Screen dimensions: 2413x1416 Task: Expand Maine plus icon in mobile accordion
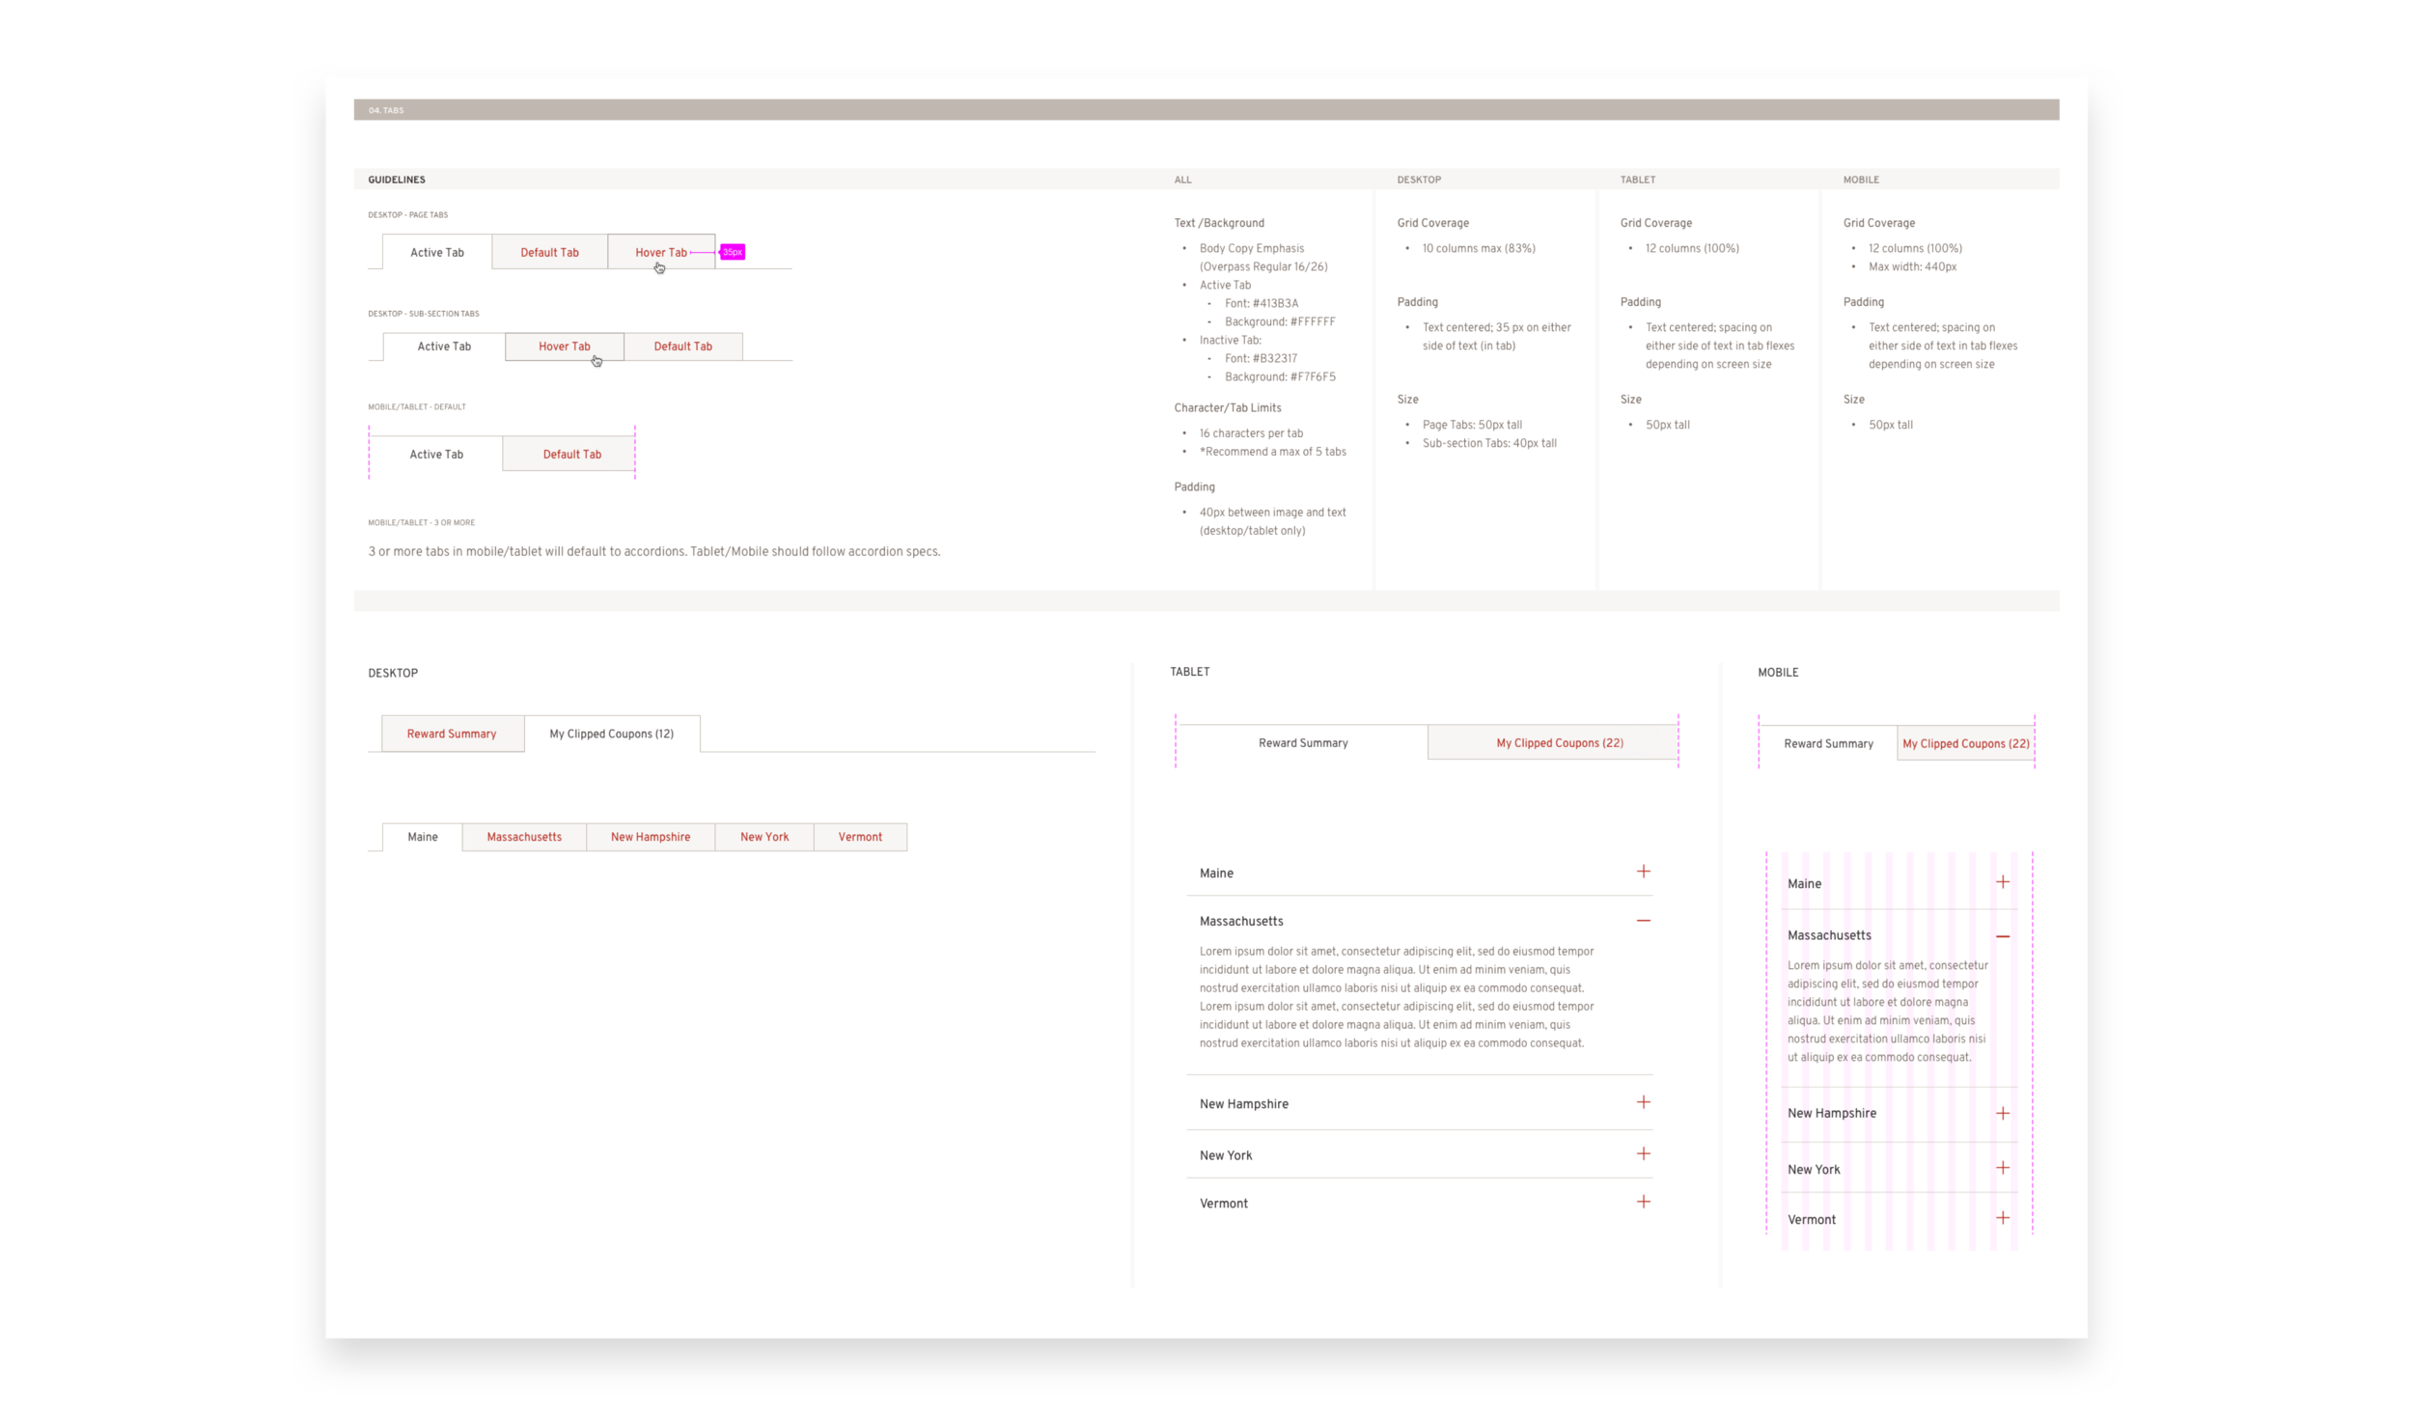(2003, 882)
